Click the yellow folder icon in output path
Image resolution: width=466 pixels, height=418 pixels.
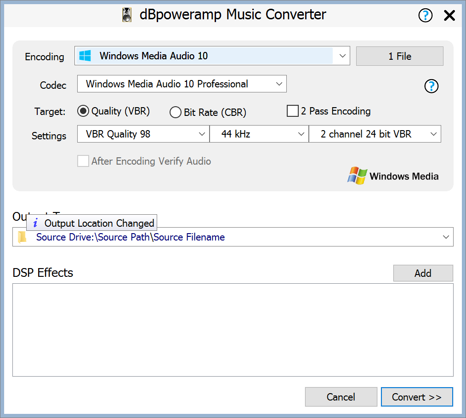23,237
